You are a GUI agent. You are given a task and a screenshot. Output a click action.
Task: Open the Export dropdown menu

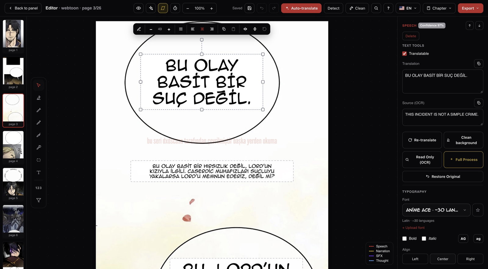pyautogui.click(x=470, y=8)
